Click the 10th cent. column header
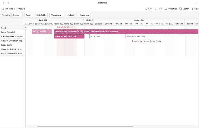 pyautogui.click(x=179, y=24)
